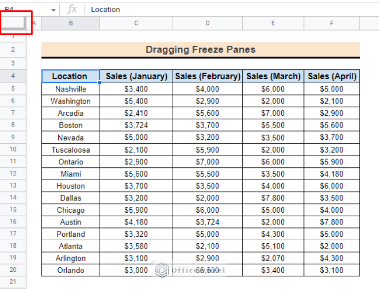The image size is (379, 289).
Task: Select the Nashville cell
Action: click(x=71, y=89)
